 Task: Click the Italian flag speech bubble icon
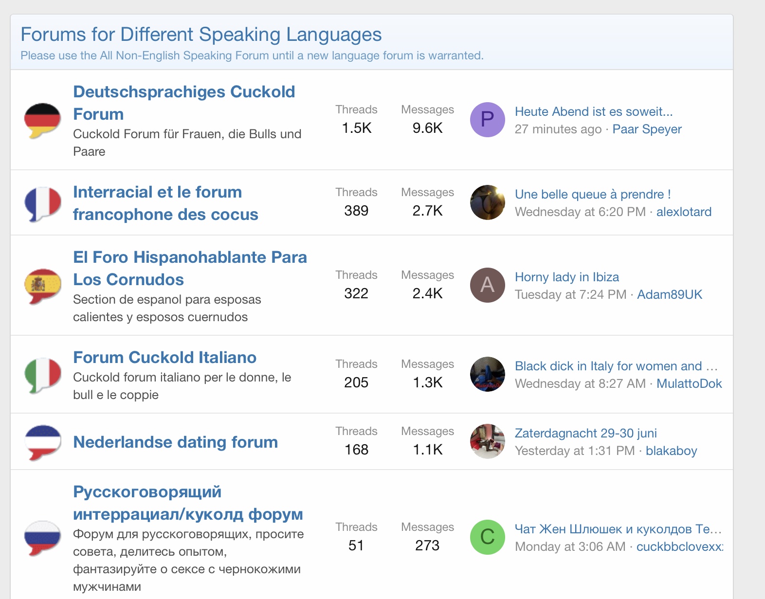(42, 375)
